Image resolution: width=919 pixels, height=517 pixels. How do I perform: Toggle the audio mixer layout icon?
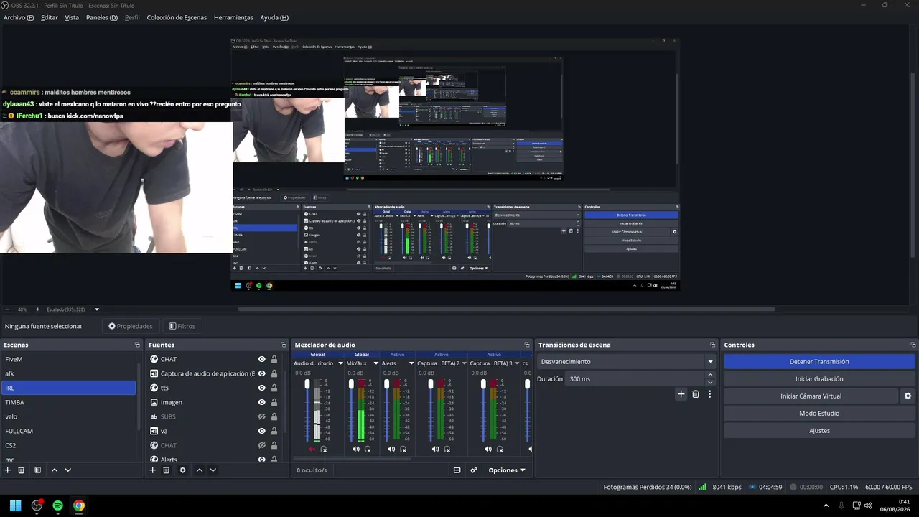click(457, 470)
